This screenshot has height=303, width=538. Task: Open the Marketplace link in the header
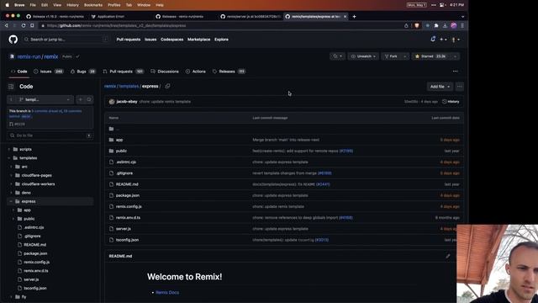[198, 40]
